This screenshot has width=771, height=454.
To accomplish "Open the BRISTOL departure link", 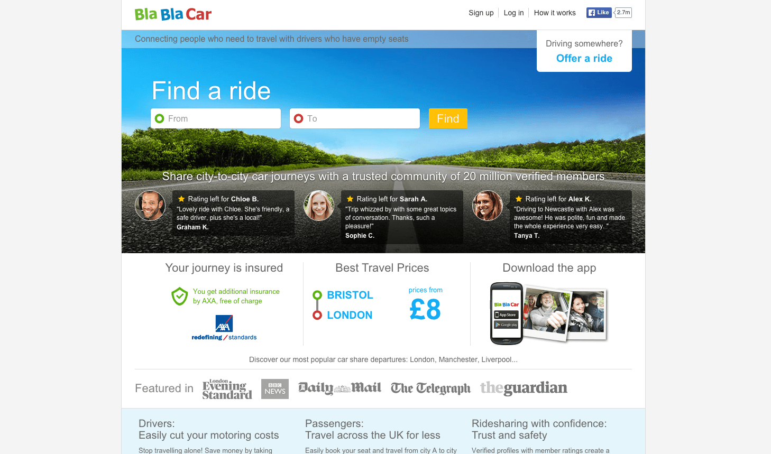I will click(350, 295).
